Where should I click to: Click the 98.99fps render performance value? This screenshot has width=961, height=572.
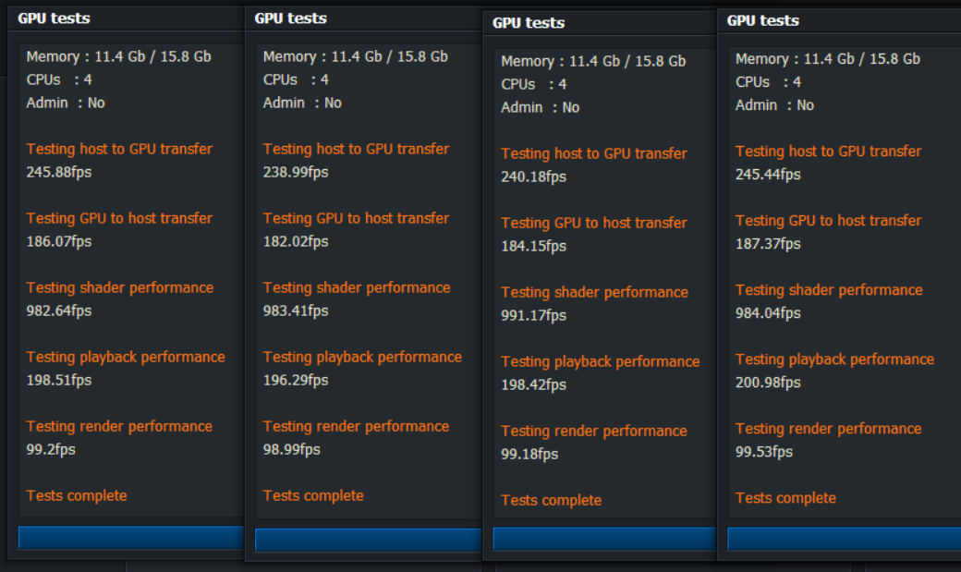pos(292,449)
